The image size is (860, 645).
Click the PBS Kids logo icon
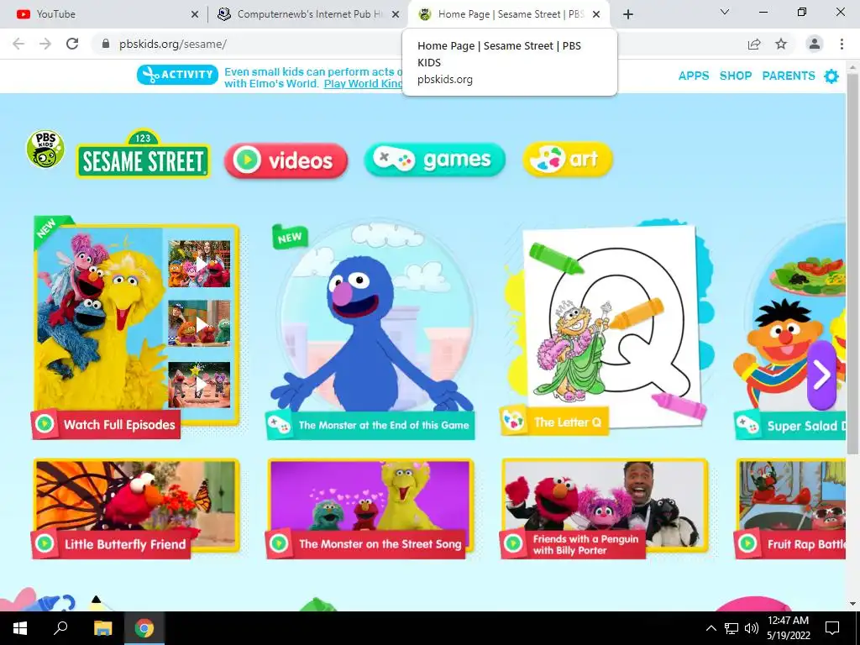click(45, 149)
